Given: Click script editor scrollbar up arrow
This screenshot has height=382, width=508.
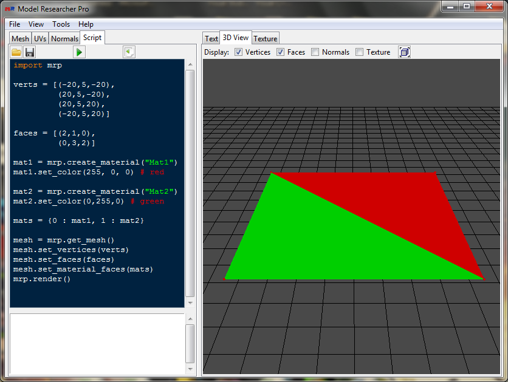Looking at the screenshot, I should [190, 64].
